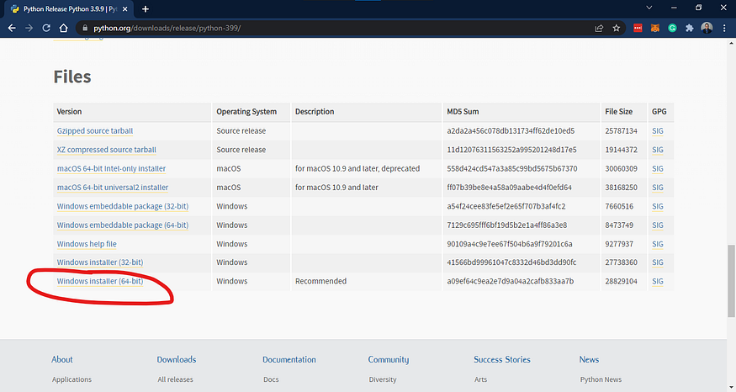Open SIG for Windows embeddable 32-bit
Screen dimensions: 736x392
coord(658,206)
